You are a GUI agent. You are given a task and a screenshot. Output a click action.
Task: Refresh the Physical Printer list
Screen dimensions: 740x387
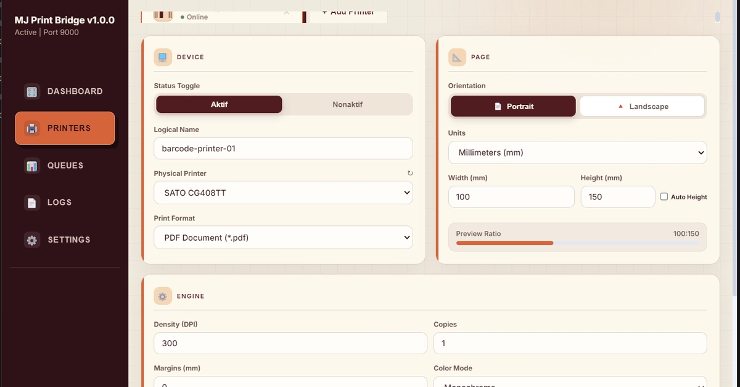pyautogui.click(x=410, y=174)
